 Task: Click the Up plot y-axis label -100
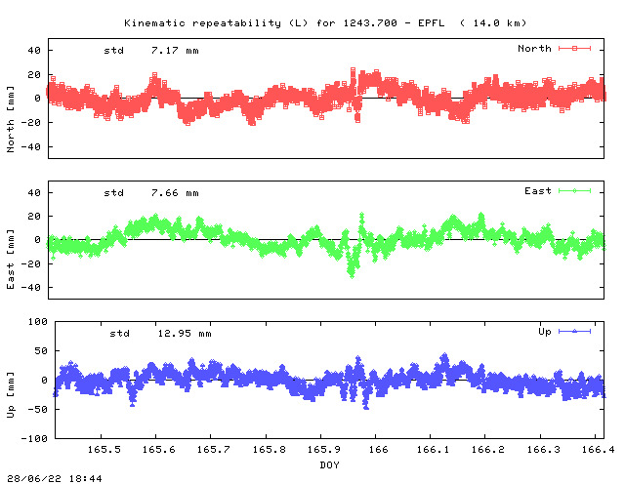coord(34,438)
